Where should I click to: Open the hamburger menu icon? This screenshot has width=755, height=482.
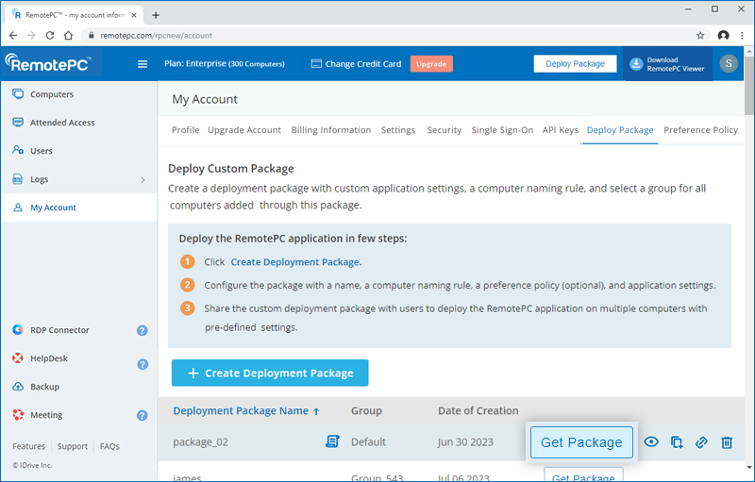click(x=143, y=64)
